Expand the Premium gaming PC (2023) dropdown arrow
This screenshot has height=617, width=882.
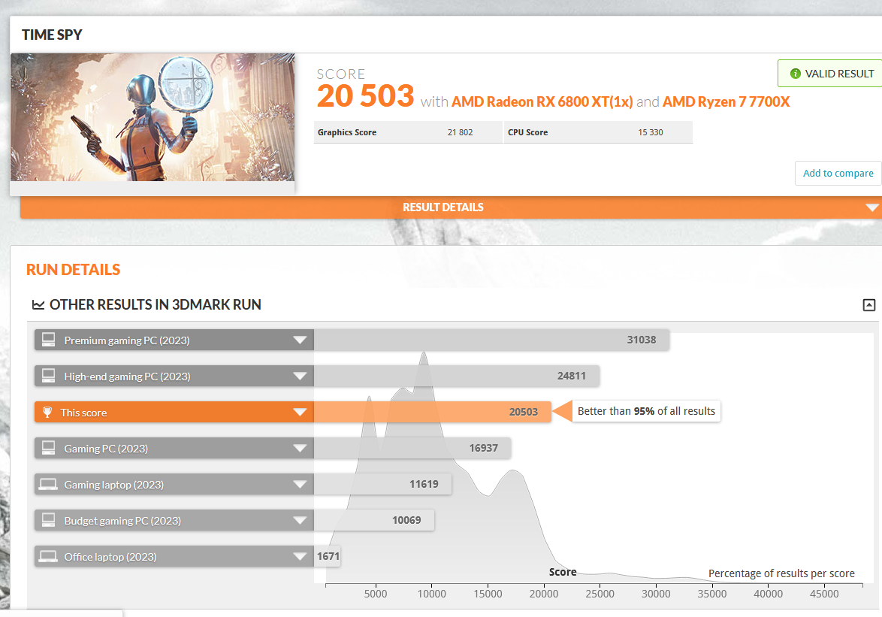coord(300,340)
